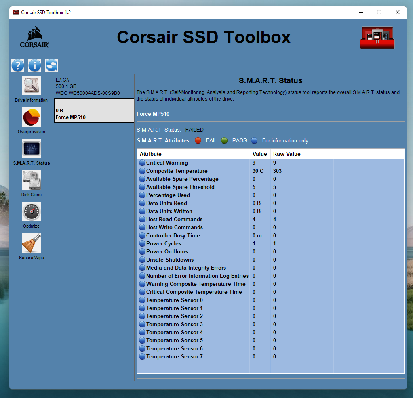Select the Force MP510 drive entry
413x398 pixels.
[x=94, y=111]
